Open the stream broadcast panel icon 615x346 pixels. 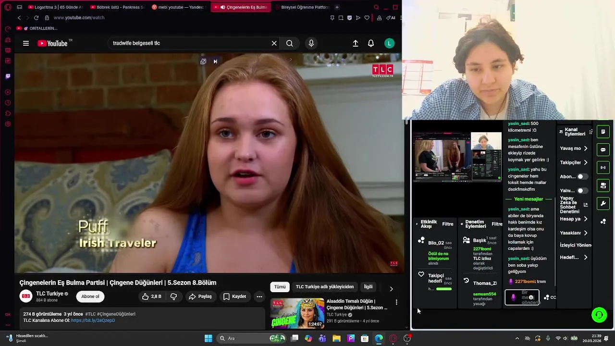point(603,168)
